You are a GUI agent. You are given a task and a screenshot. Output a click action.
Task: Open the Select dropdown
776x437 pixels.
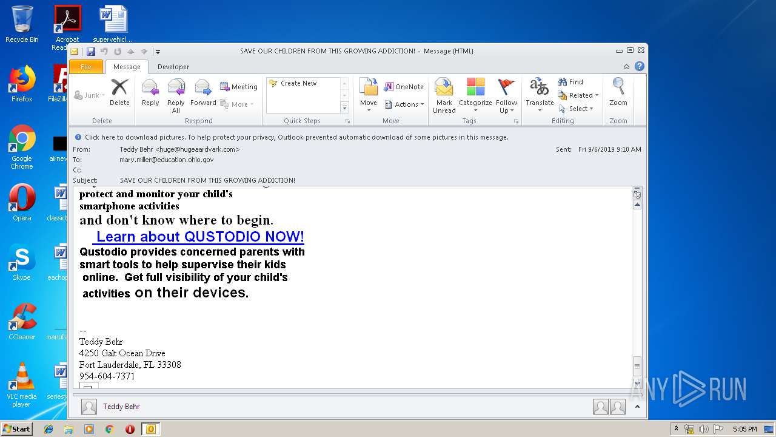(575, 109)
